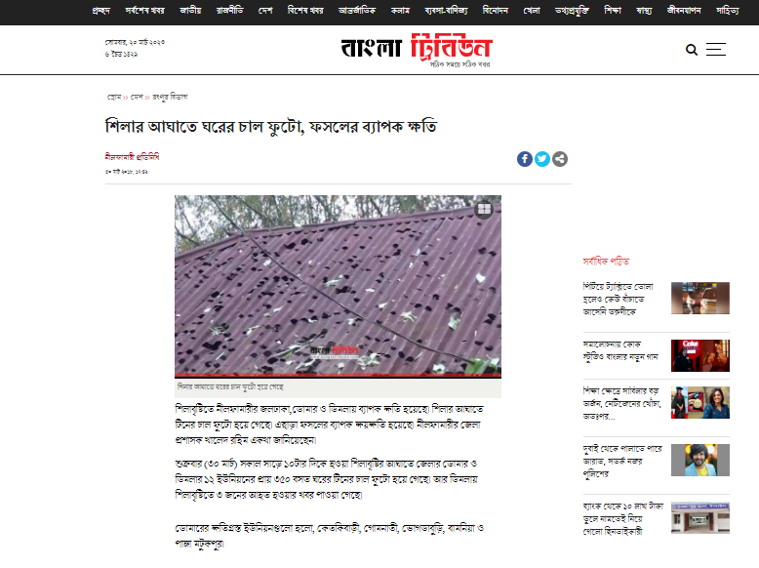The height and width of the screenshot is (568, 759).
Task: Click the Bangla Tribune logo
Action: pos(417,49)
